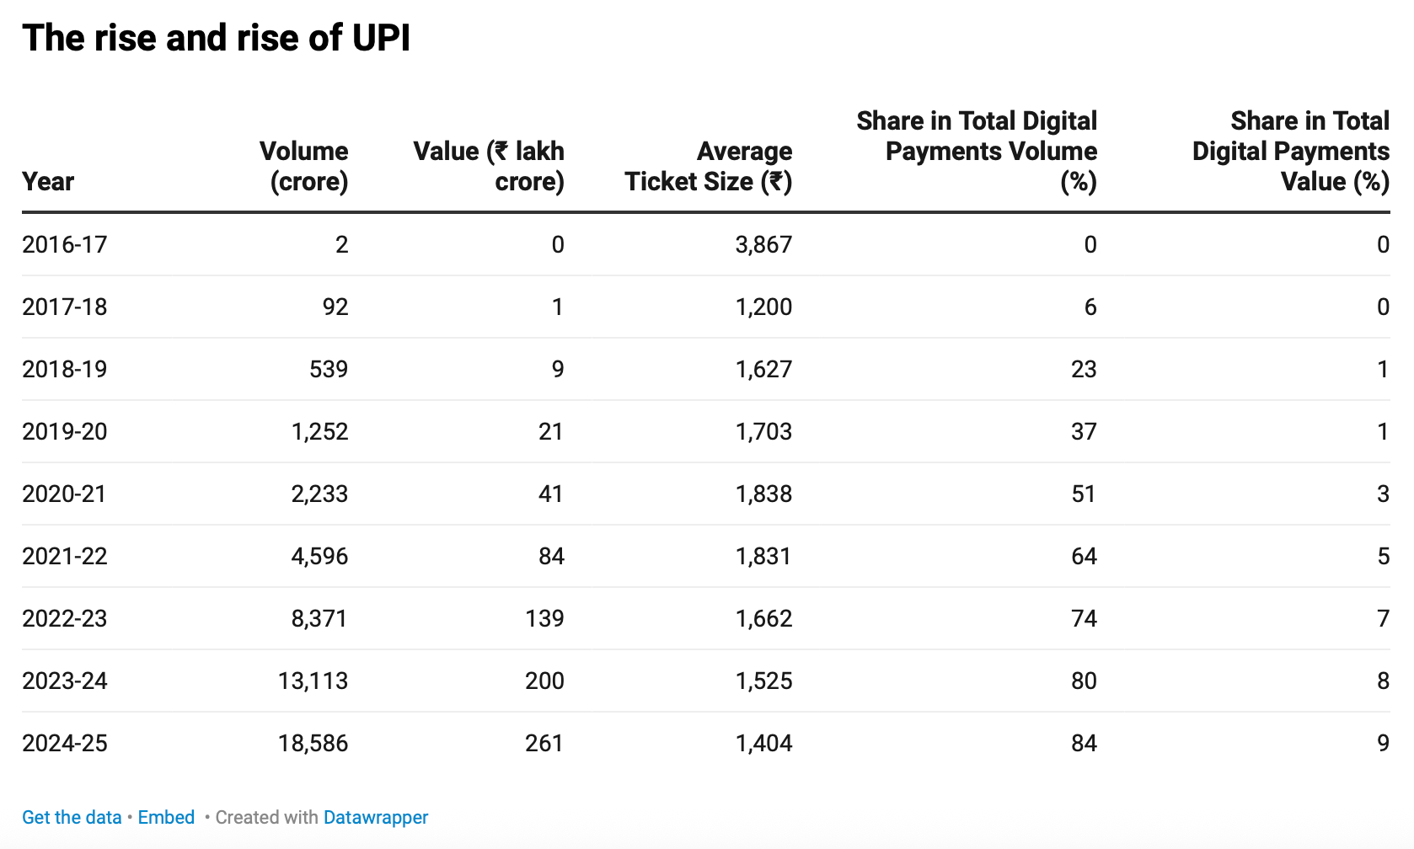Image resolution: width=1414 pixels, height=849 pixels.
Task: Select the 2016-17 year cell
Action: 65,244
